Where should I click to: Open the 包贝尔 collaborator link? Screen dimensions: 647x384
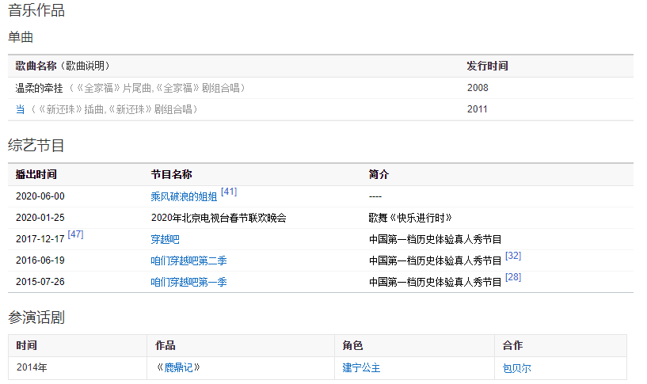point(517,368)
